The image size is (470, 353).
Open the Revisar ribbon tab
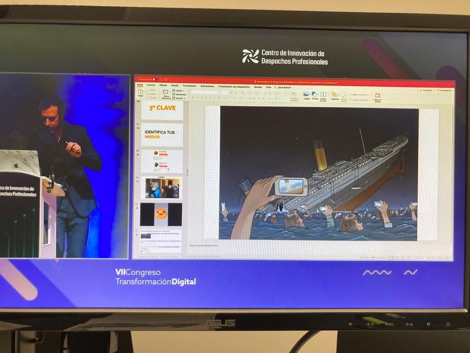258,87
